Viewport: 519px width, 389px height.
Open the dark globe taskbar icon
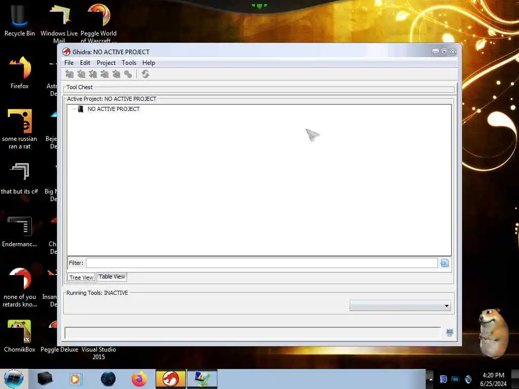(x=108, y=379)
